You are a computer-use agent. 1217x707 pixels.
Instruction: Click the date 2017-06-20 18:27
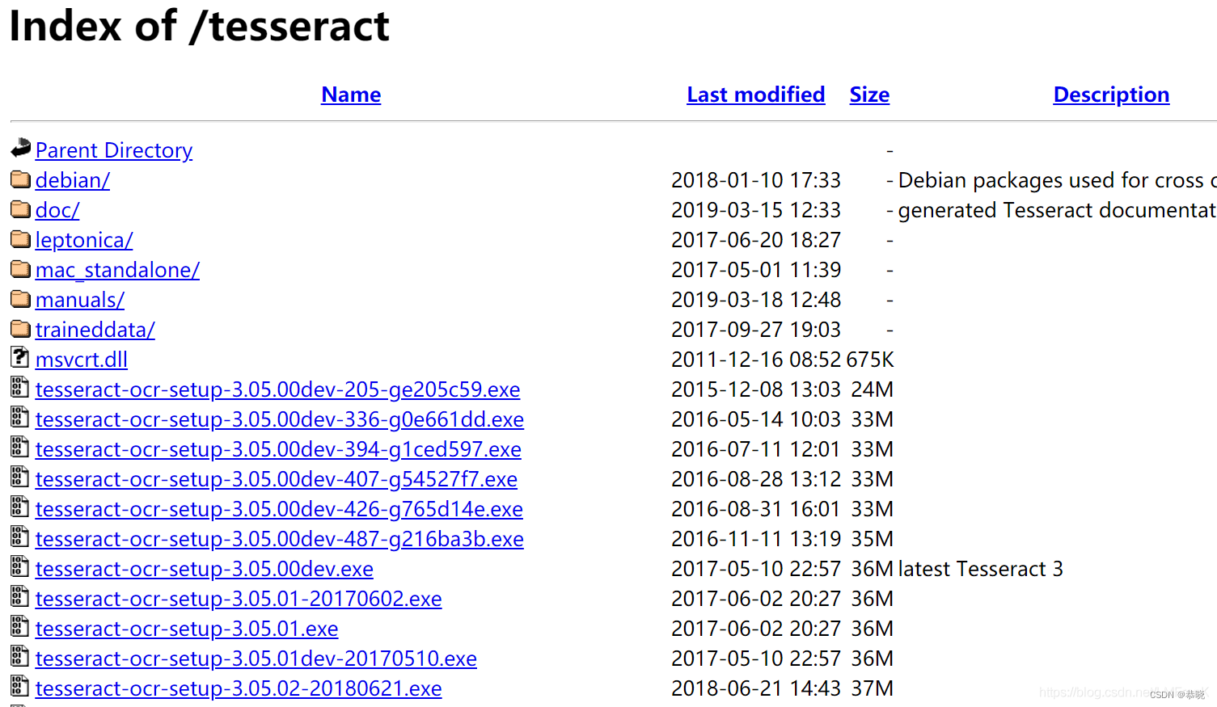click(756, 240)
